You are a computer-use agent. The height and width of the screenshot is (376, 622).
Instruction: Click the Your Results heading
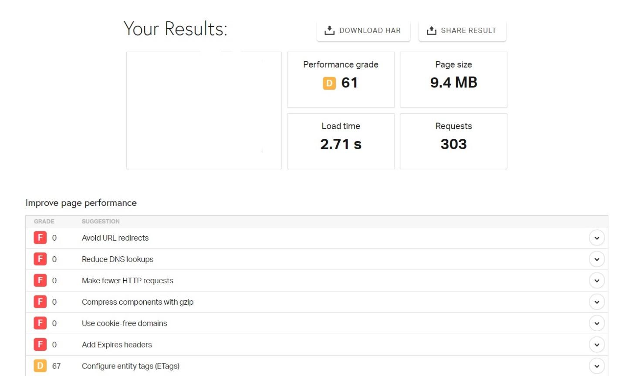click(176, 29)
